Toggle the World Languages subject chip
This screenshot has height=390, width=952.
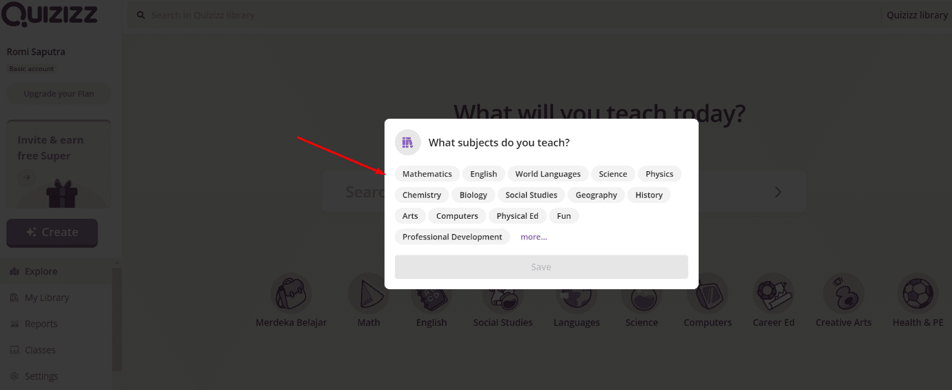[548, 174]
